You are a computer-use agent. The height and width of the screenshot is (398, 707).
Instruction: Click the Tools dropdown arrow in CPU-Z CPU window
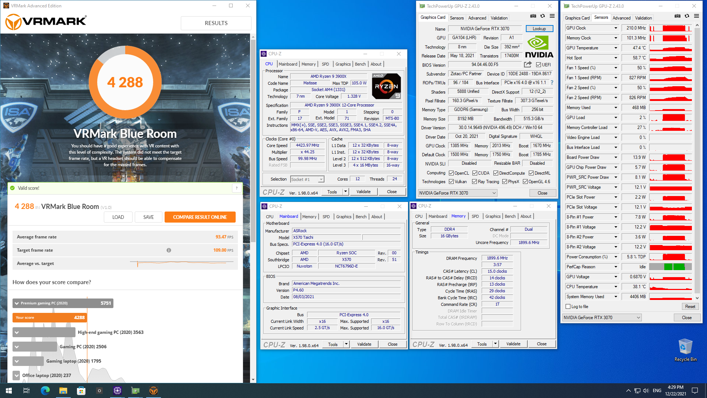pyautogui.click(x=345, y=192)
